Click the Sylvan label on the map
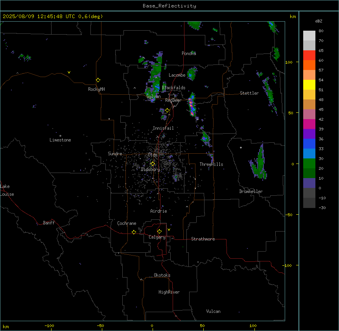The image size is (339, 331). pos(153,96)
